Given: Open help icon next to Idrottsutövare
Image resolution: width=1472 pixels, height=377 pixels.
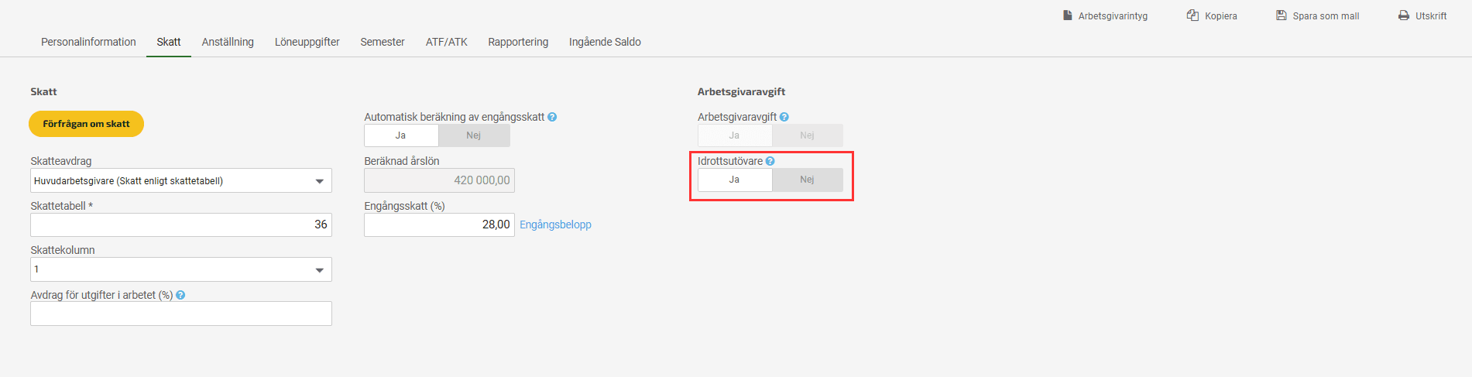Looking at the screenshot, I should tap(770, 161).
